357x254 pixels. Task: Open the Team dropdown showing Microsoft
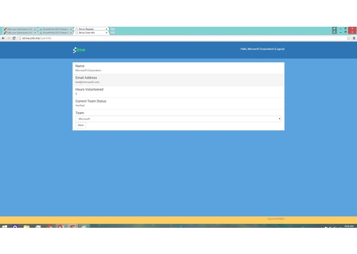coord(178,119)
